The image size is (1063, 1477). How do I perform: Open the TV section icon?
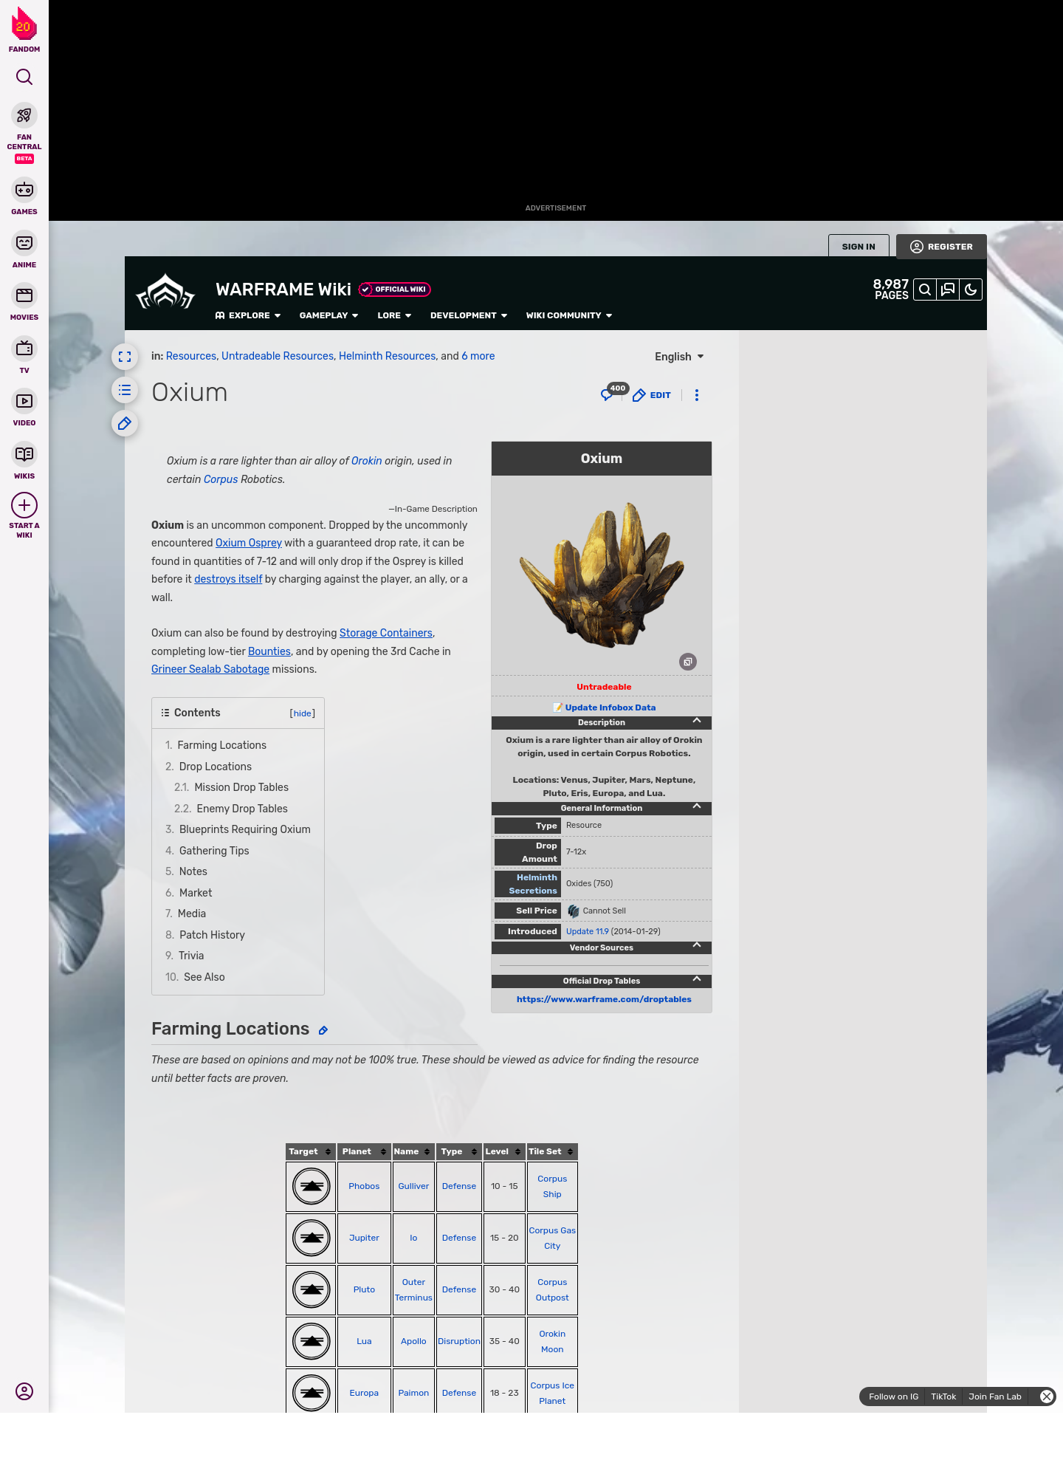pos(24,348)
